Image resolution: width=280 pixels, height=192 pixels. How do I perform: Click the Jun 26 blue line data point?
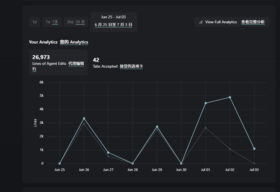coord(84,118)
